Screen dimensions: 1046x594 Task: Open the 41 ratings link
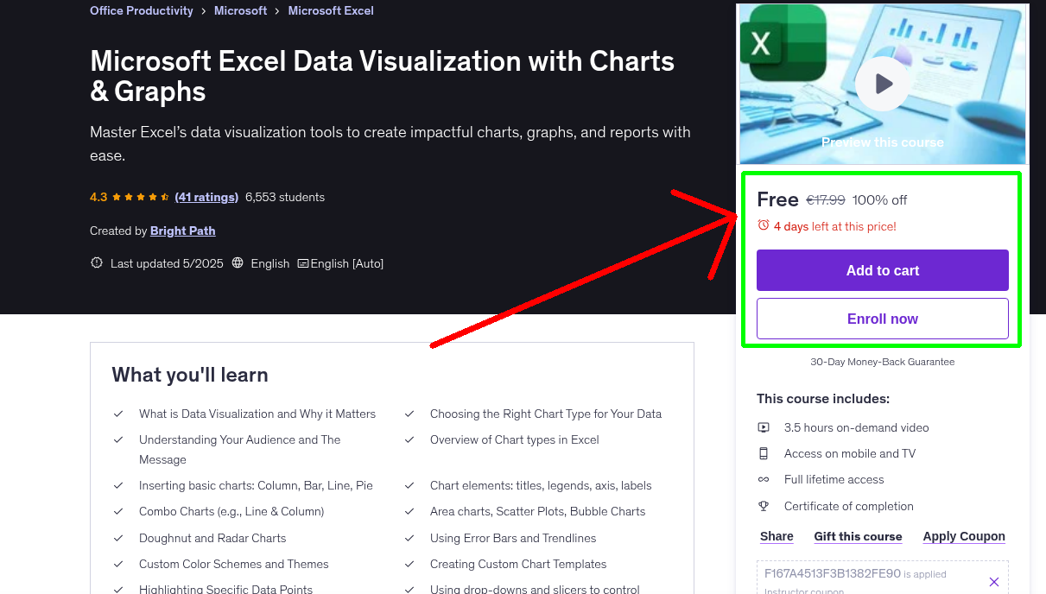(206, 197)
